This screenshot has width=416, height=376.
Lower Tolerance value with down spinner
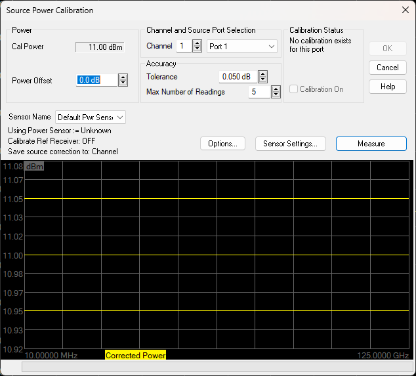coord(262,80)
